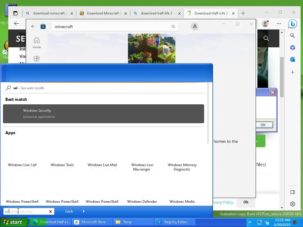The image size is (303, 227).
Task: Go back in the Microsoft Store window
Action: pos(33,26)
